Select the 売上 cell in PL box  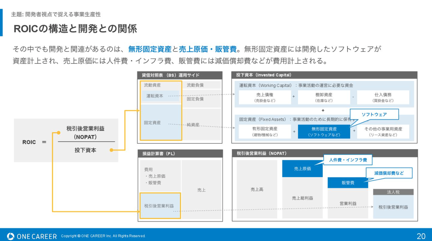[201, 190]
